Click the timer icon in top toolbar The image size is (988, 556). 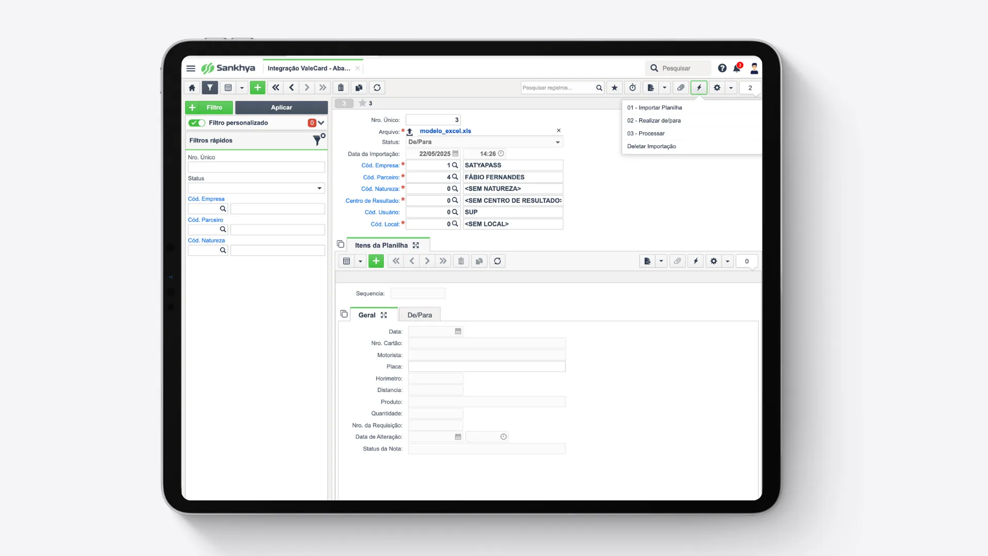coord(633,88)
